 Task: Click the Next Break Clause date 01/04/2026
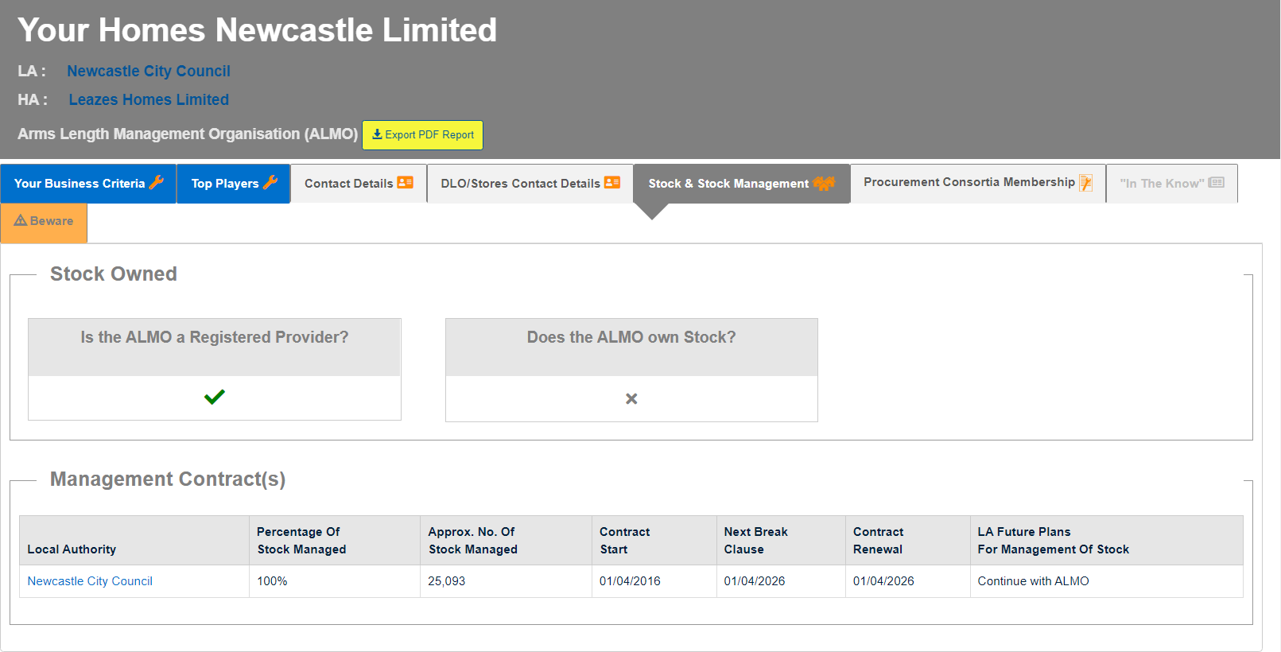click(x=755, y=581)
